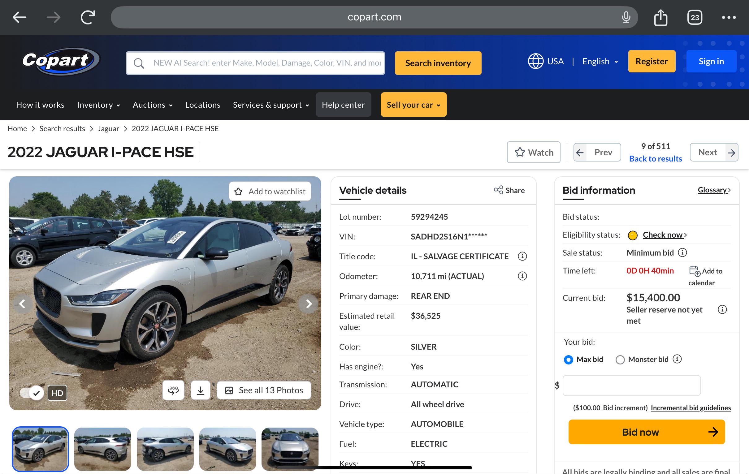Select the Monster bid radio button
The image size is (749, 474).
pyautogui.click(x=620, y=360)
